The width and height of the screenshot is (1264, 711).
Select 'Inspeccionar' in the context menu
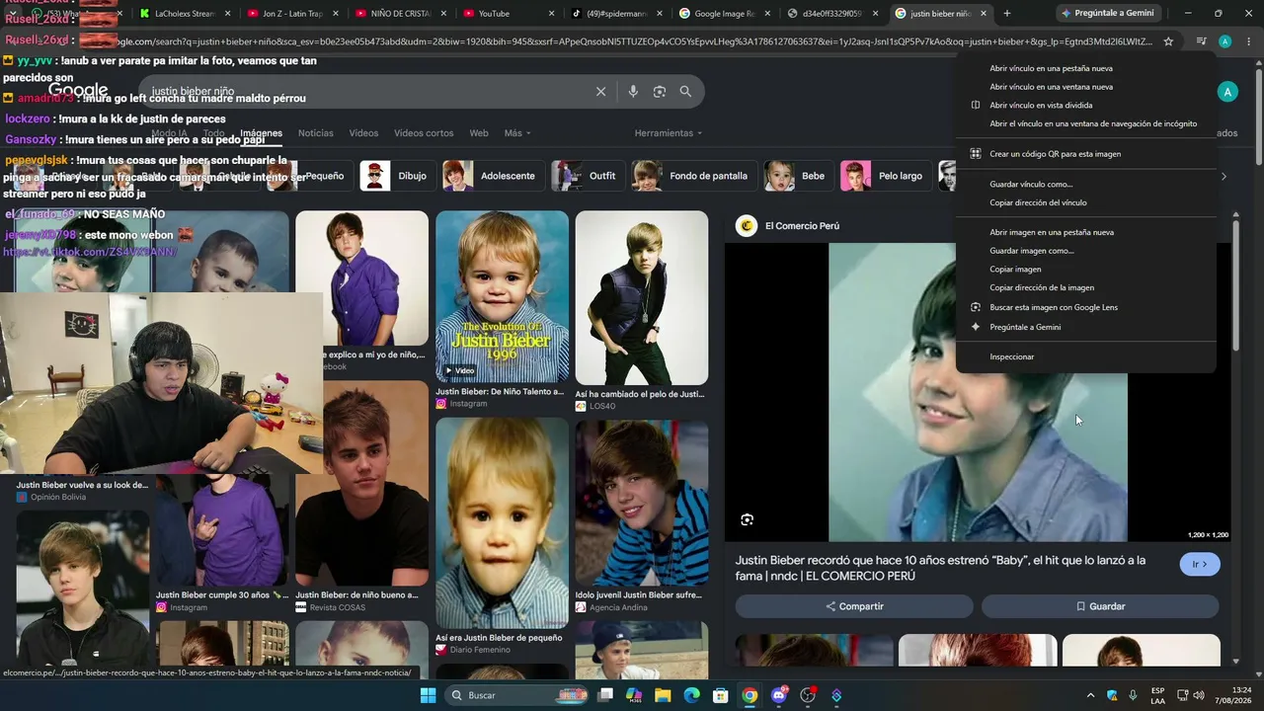[1086, 356]
